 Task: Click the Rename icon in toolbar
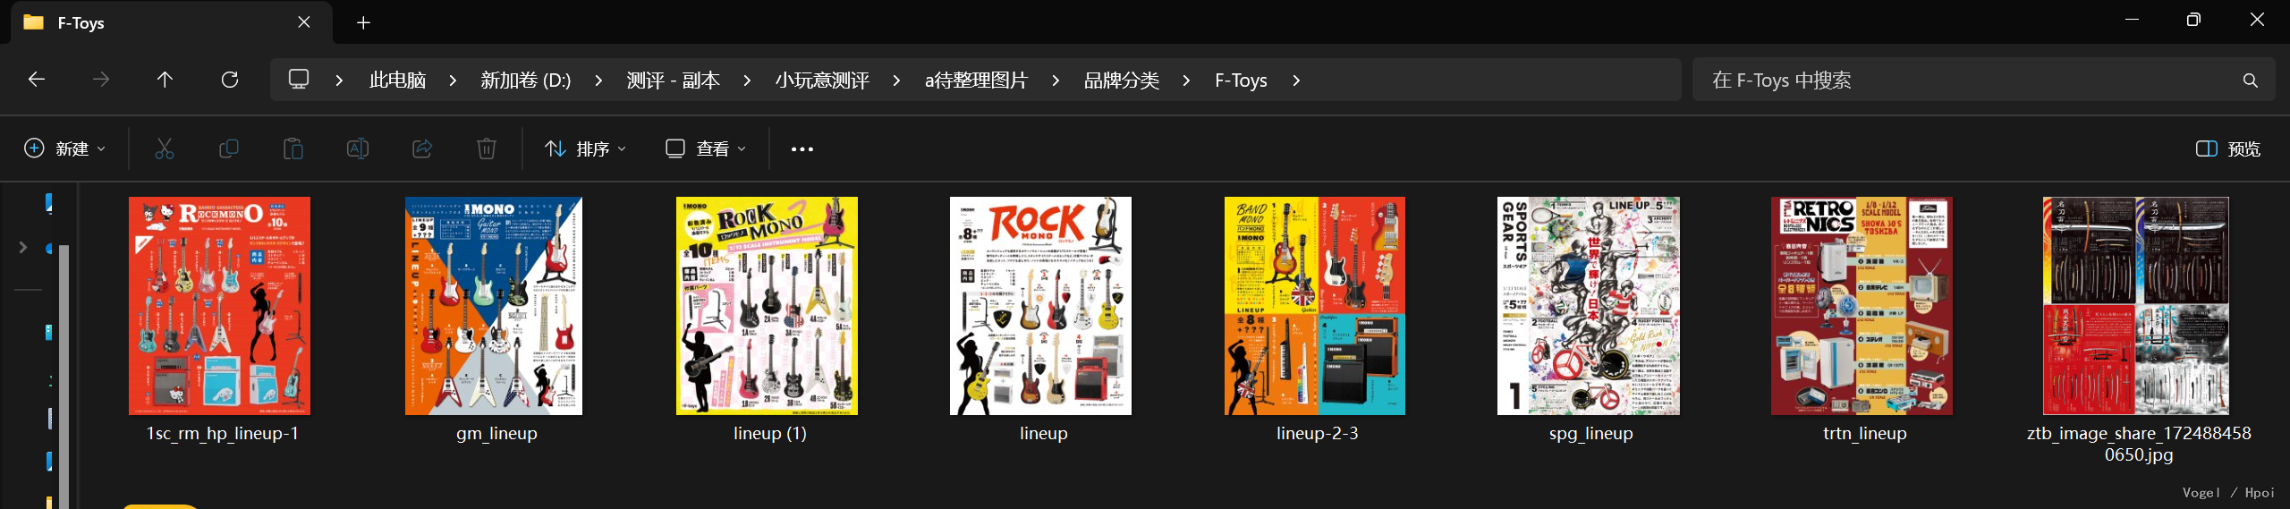(358, 148)
